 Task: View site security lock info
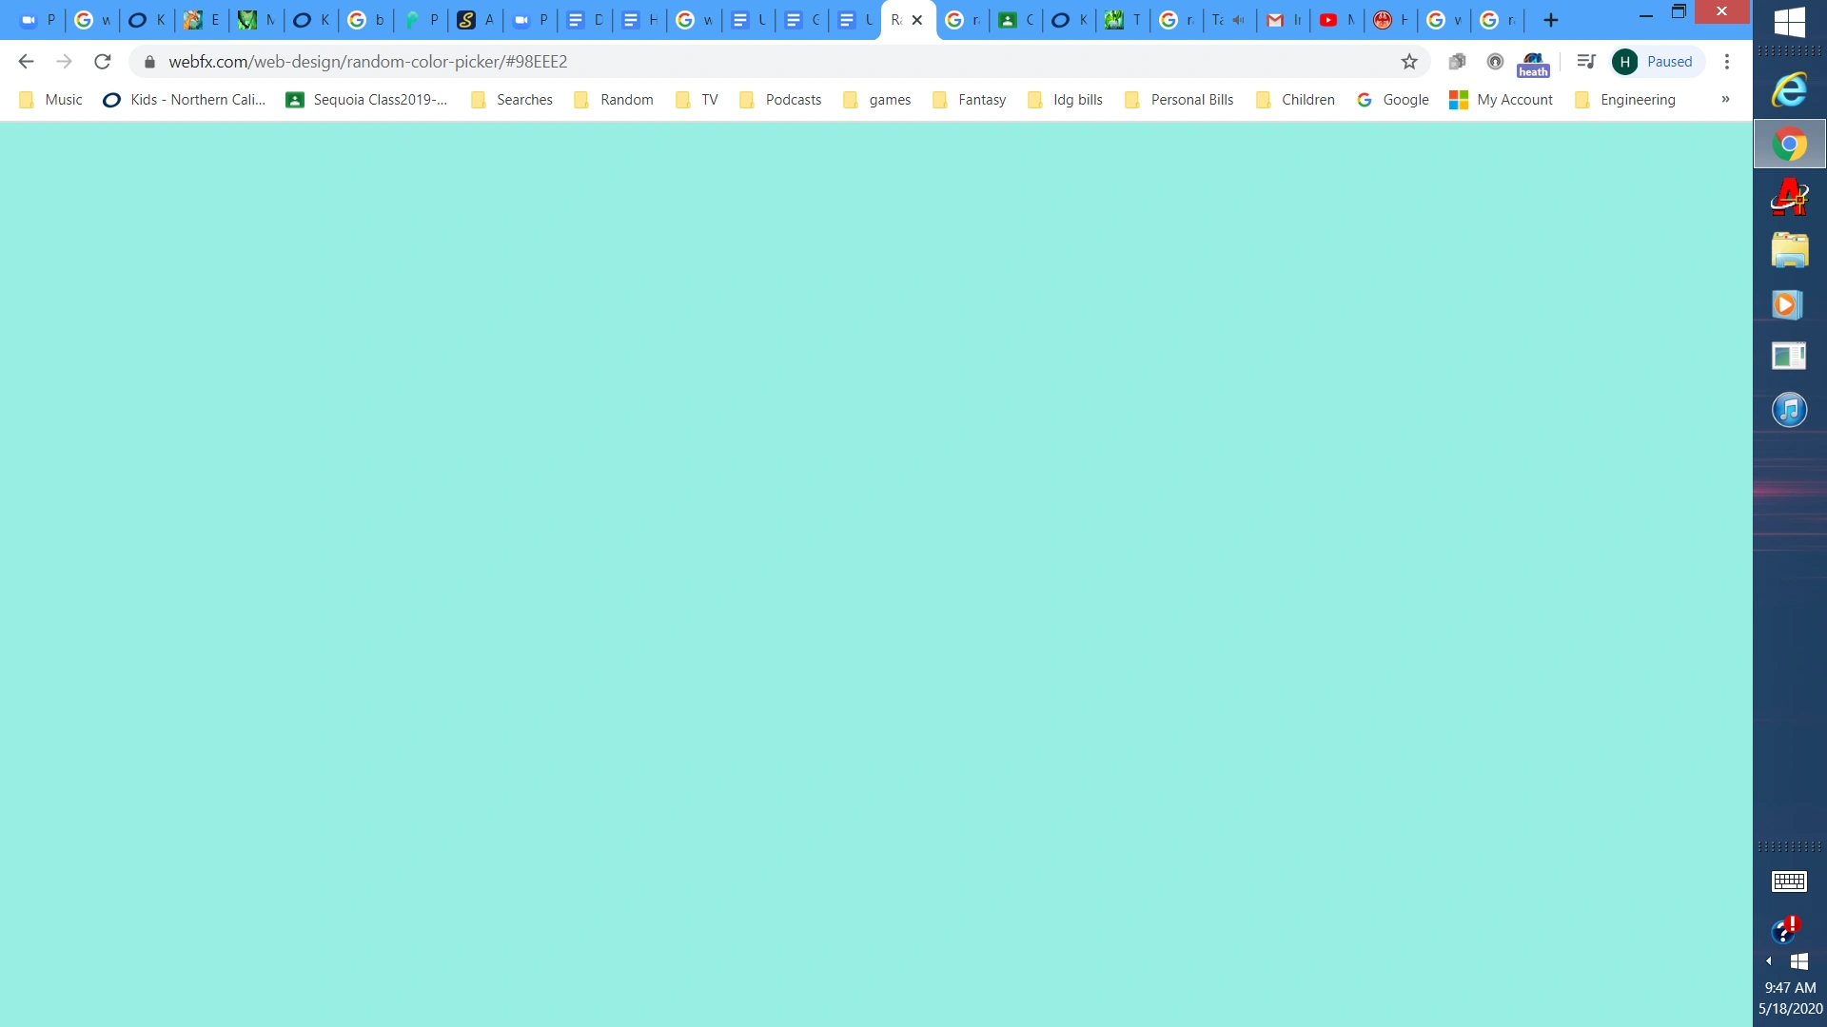coord(149,62)
